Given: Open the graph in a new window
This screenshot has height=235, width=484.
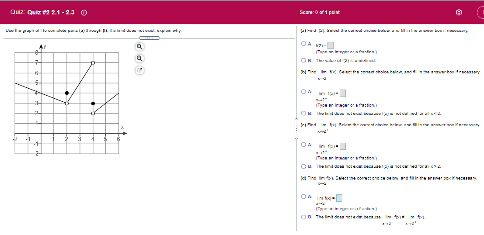Looking at the screenshot, I should coord(139,70).
